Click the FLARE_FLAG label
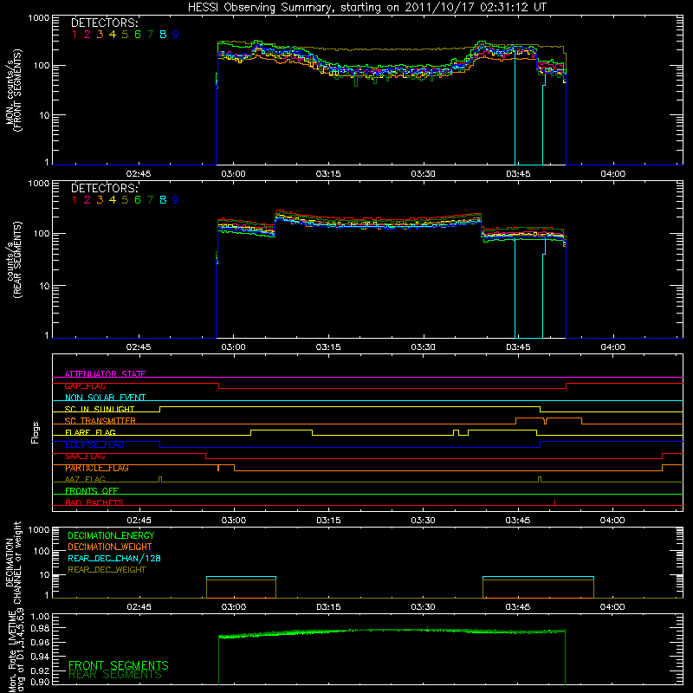 90,432
